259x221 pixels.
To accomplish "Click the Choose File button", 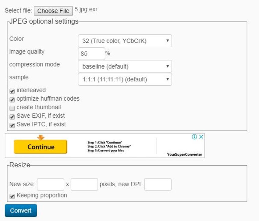I will coord(53,11).
